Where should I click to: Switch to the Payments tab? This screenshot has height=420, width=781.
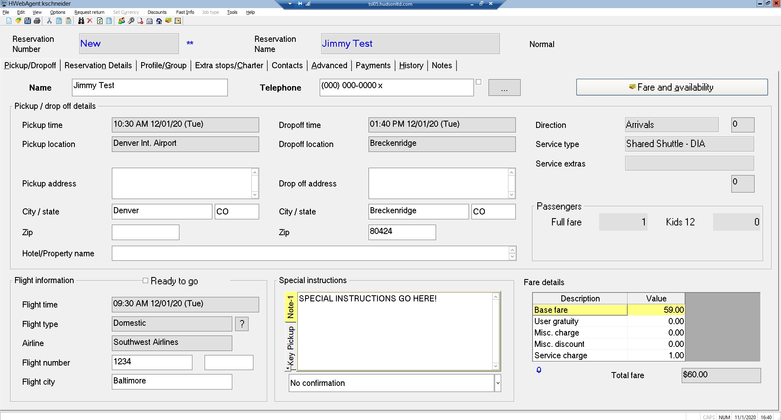point(373,65)
